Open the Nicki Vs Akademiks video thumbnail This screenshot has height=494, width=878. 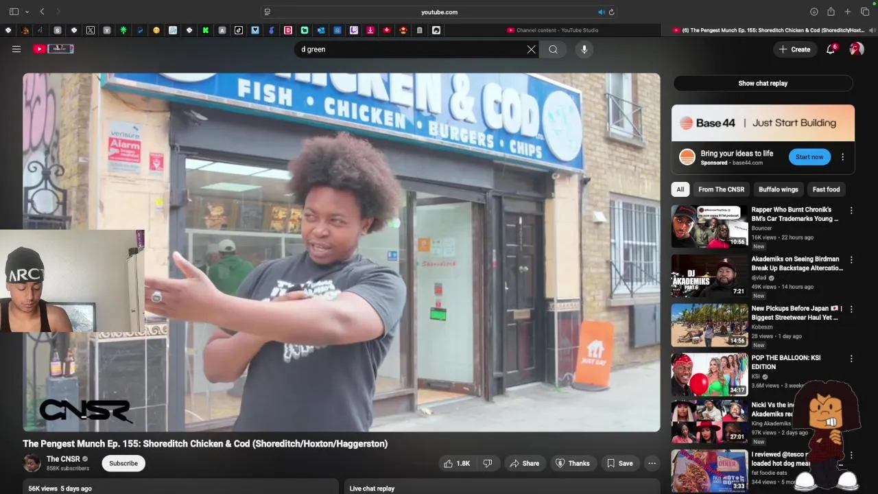point(709,421)
